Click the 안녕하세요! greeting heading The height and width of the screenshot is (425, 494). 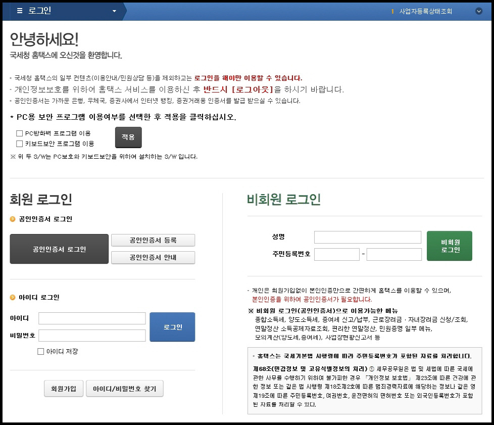pyautogui.click(x=44, y=39)
